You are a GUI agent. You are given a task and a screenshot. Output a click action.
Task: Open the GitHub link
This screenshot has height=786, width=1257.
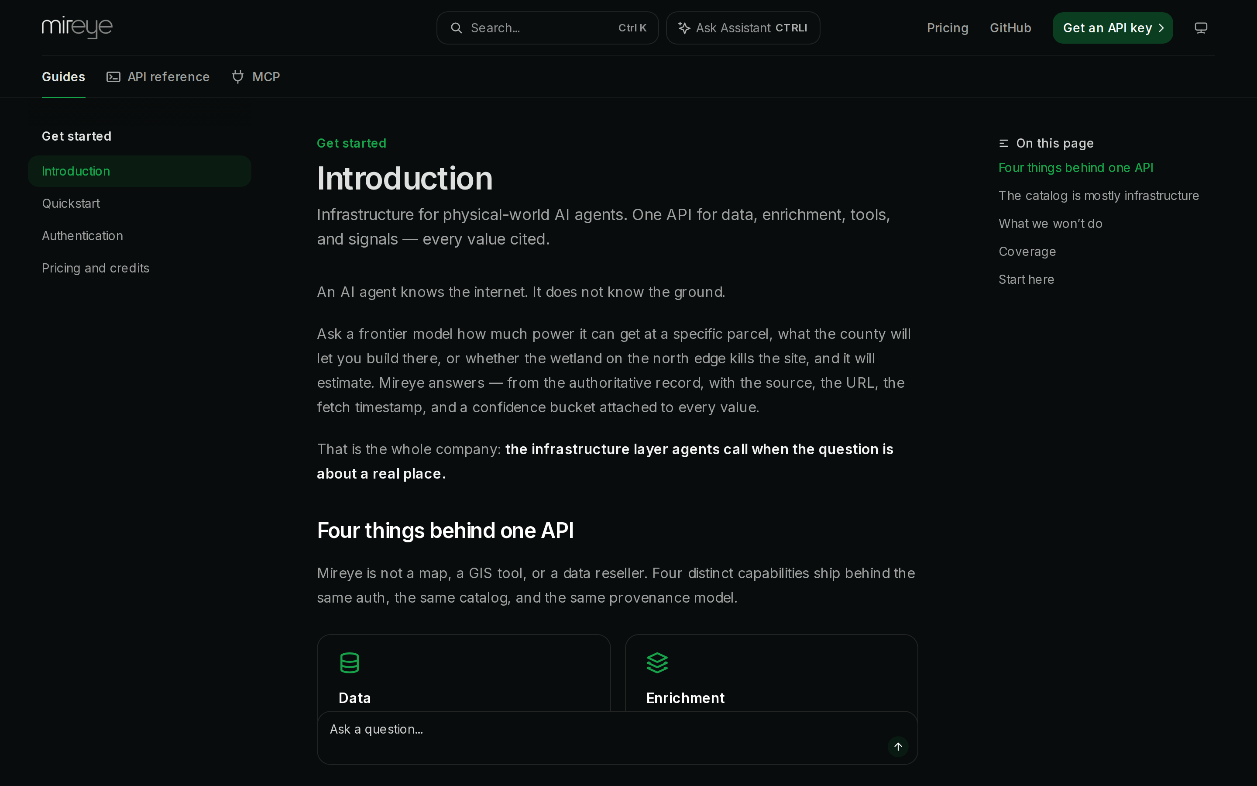coord(1010,28)
